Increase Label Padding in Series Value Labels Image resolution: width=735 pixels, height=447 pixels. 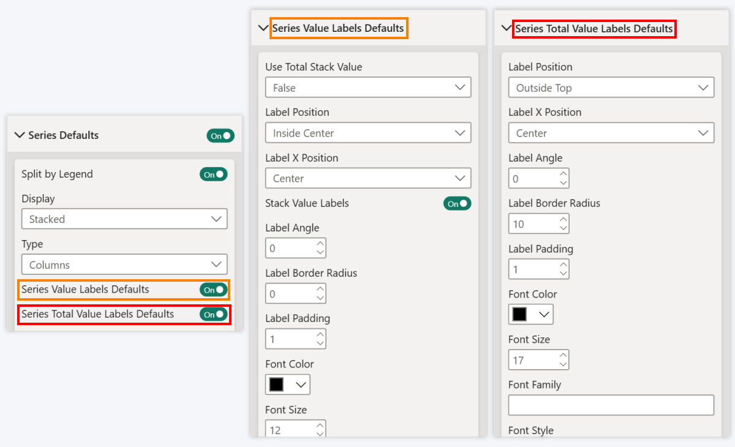(320, 335)
